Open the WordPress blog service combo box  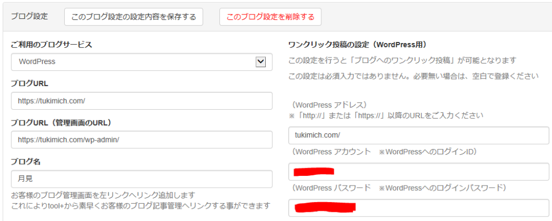pos(142,62)
